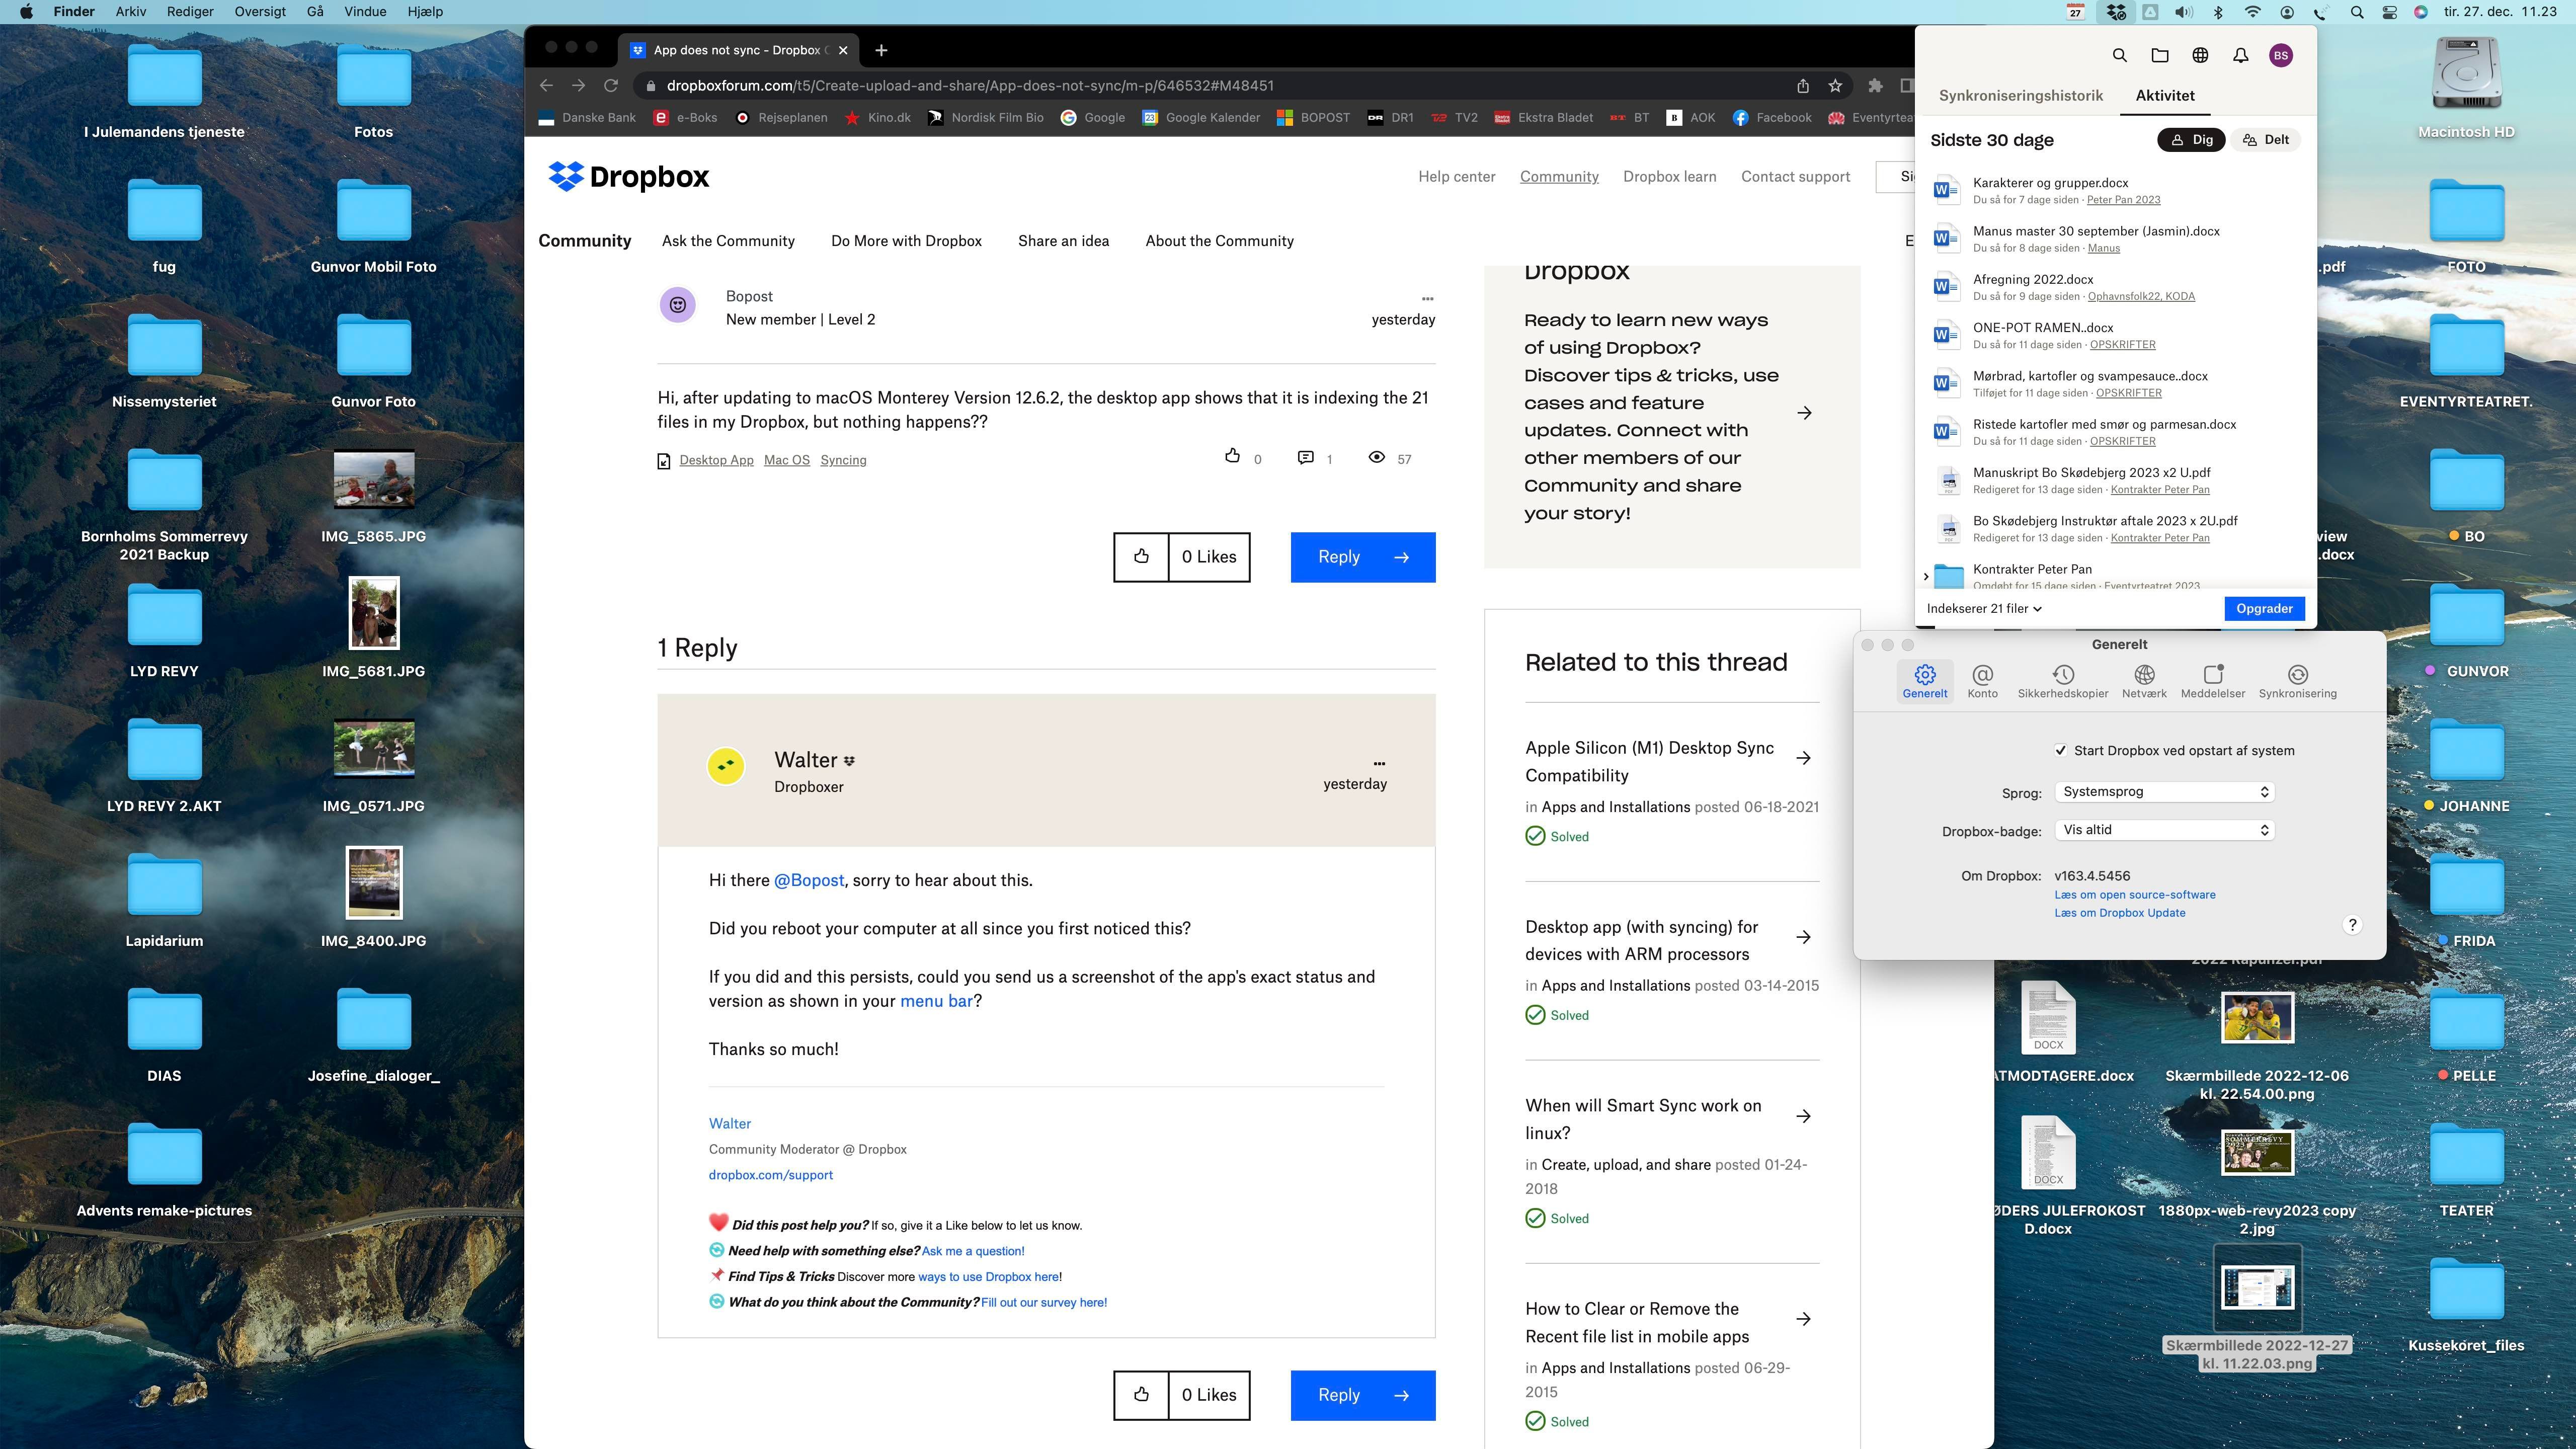Click the globe icon in Dropbox popup
This screenshot has height=1449, width=2576.
[2200, 56]
